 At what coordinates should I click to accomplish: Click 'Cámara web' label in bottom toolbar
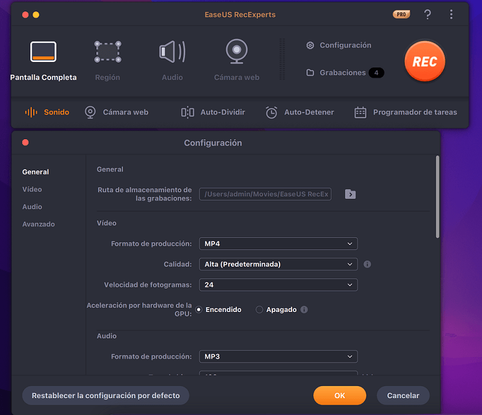[x=126, y=112]
